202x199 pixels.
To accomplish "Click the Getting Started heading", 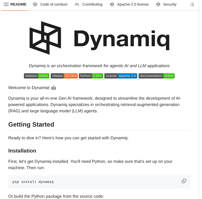I will pyautogui.click(x=31, y=124).
